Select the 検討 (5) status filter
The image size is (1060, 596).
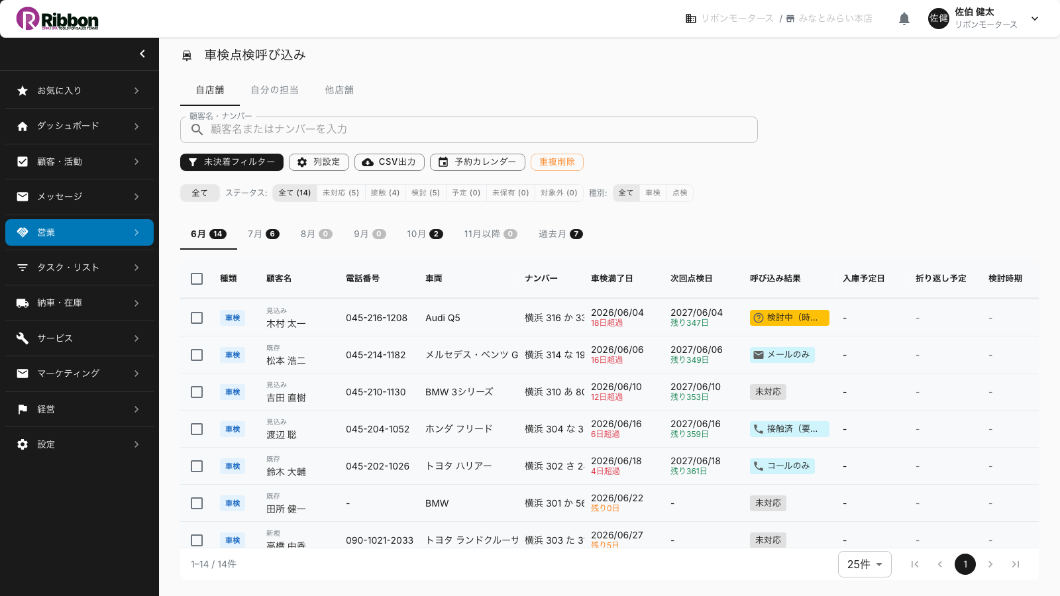[425, 193]
